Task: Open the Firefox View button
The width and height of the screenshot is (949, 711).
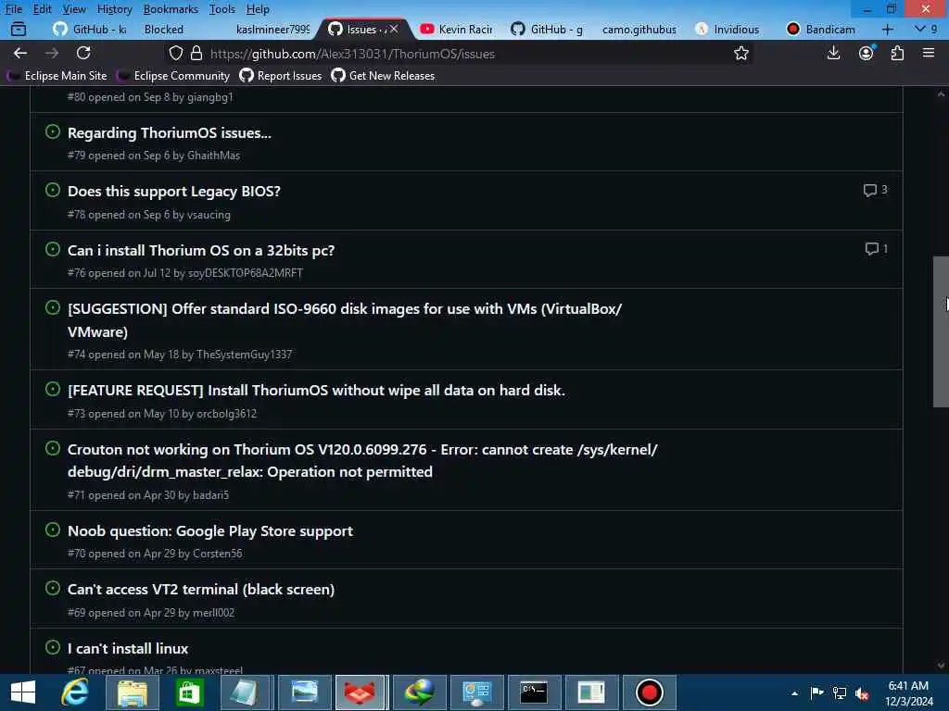Action: click(x=19, y=29)
